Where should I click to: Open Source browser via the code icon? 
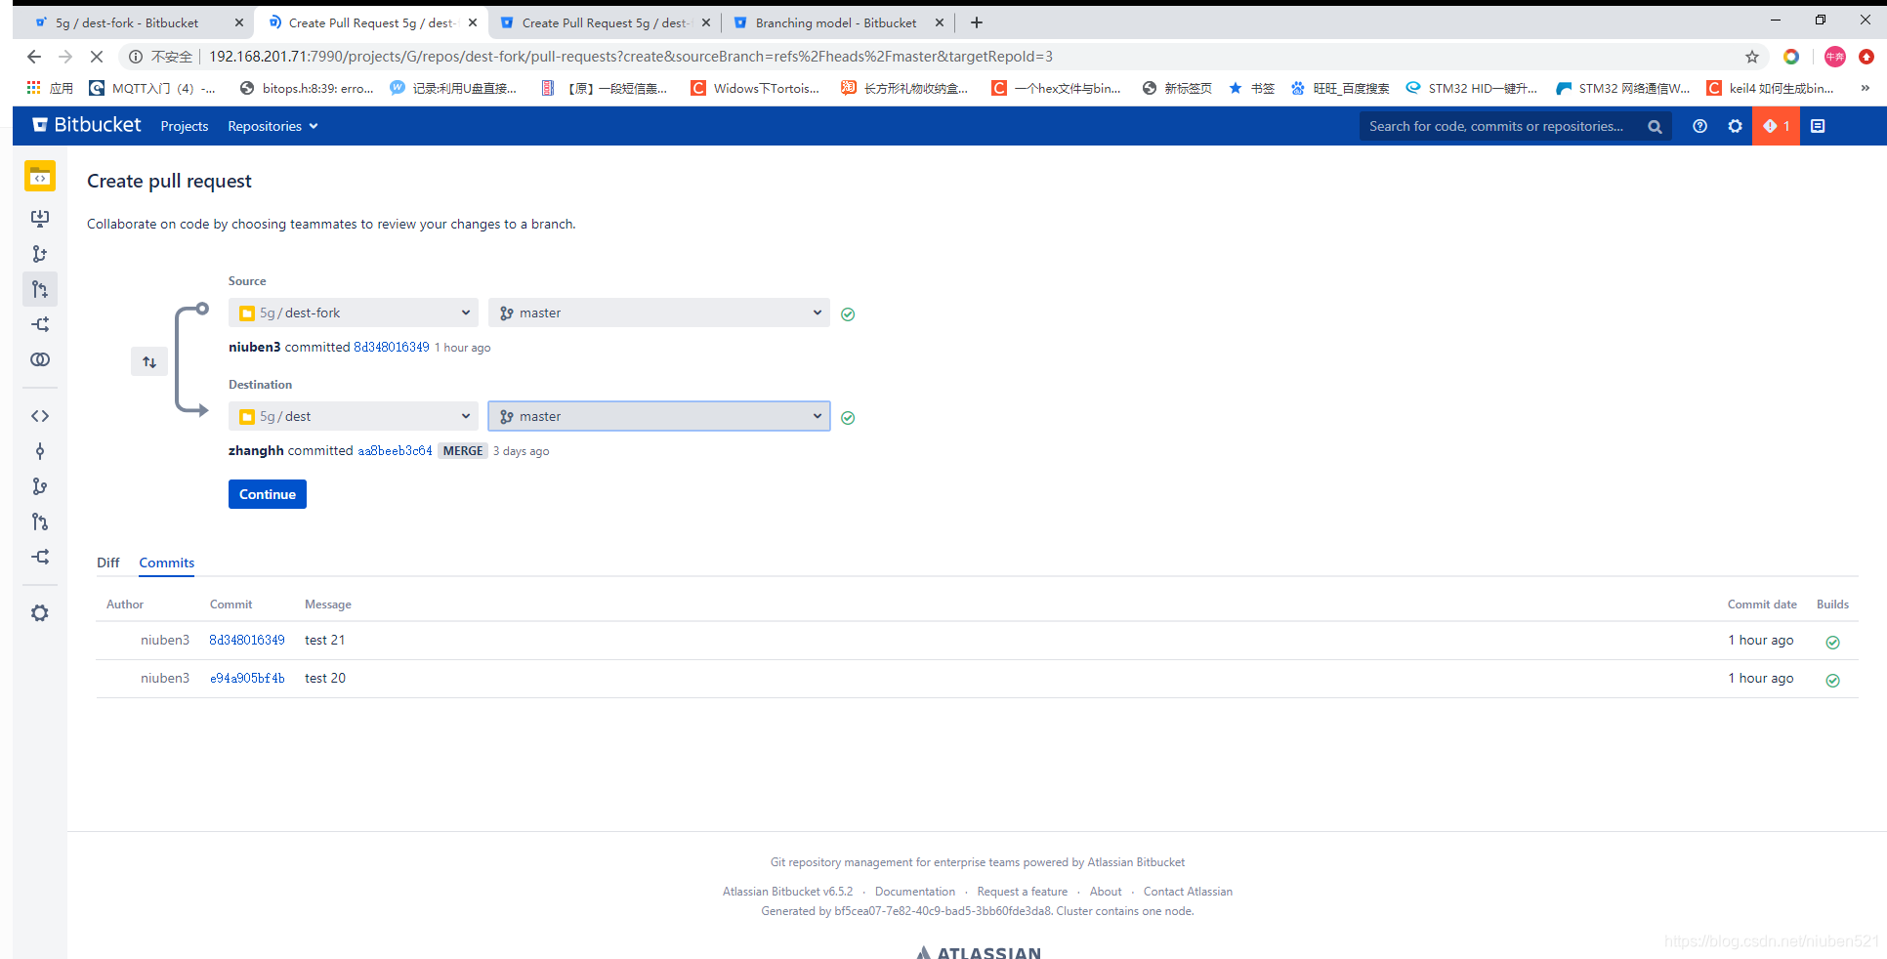point(40,415)
